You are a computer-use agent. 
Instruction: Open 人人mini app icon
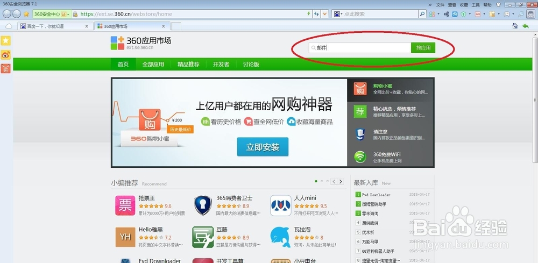pos(281,205)
